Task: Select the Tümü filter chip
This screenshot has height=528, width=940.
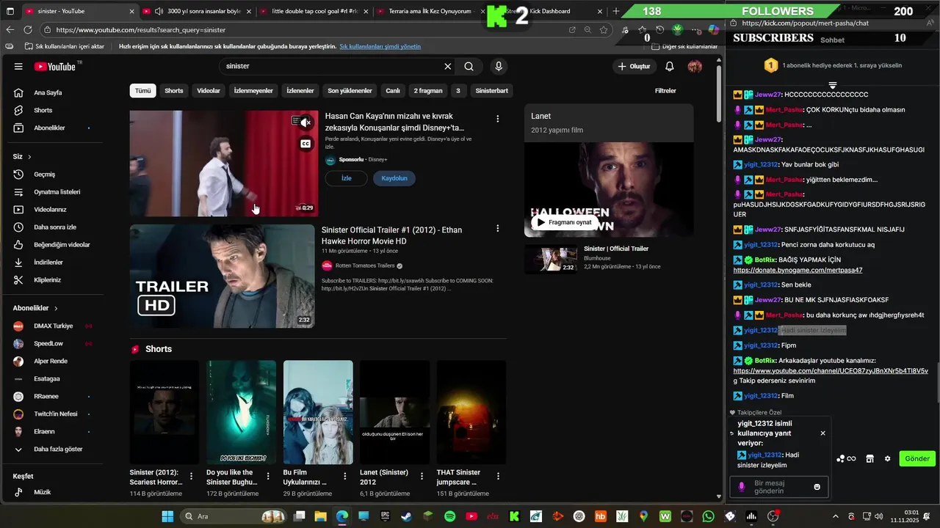Action: (x=142, y=91)
